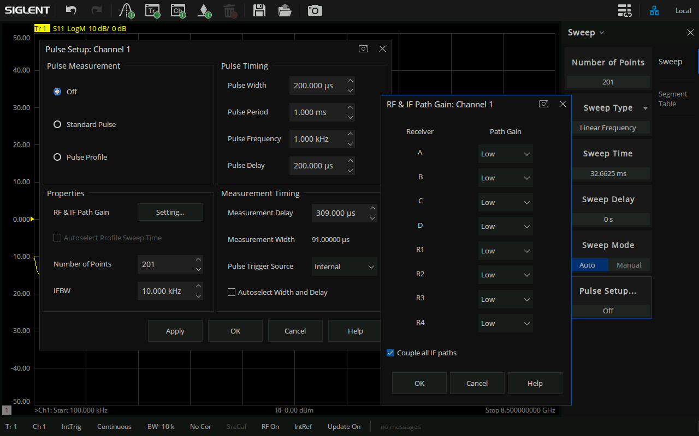Click the add marker icon in the toolbar
Viewport: 699px width, 436px height.
204,10
